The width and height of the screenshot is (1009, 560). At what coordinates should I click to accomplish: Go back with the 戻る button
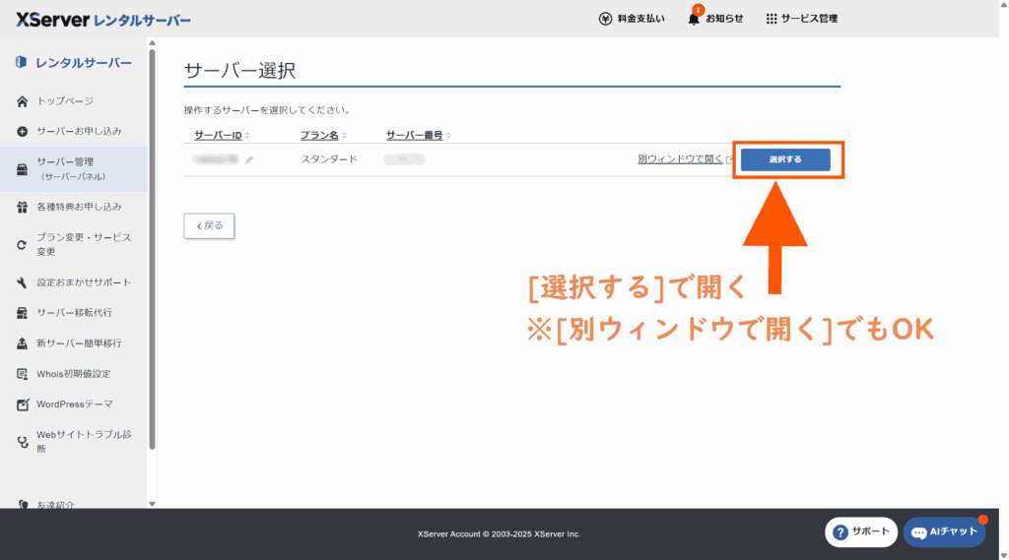pos(209,225)
